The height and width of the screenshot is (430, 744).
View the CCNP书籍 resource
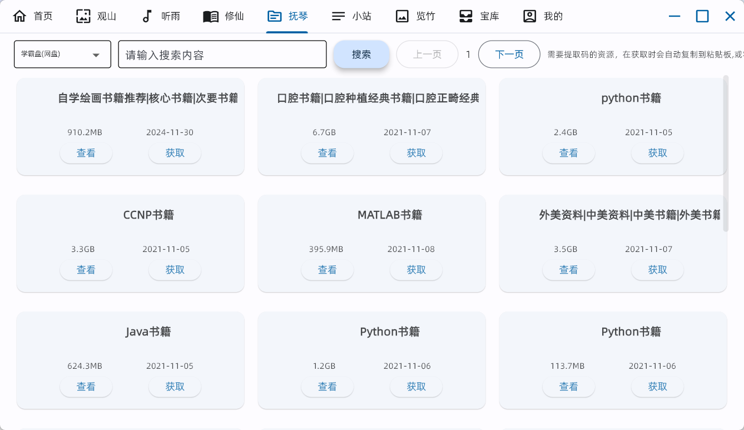(x=86, y=270)
